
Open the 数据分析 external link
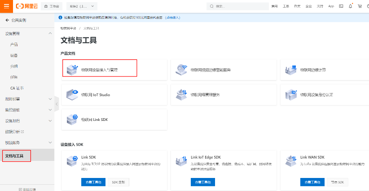(15, 132)
